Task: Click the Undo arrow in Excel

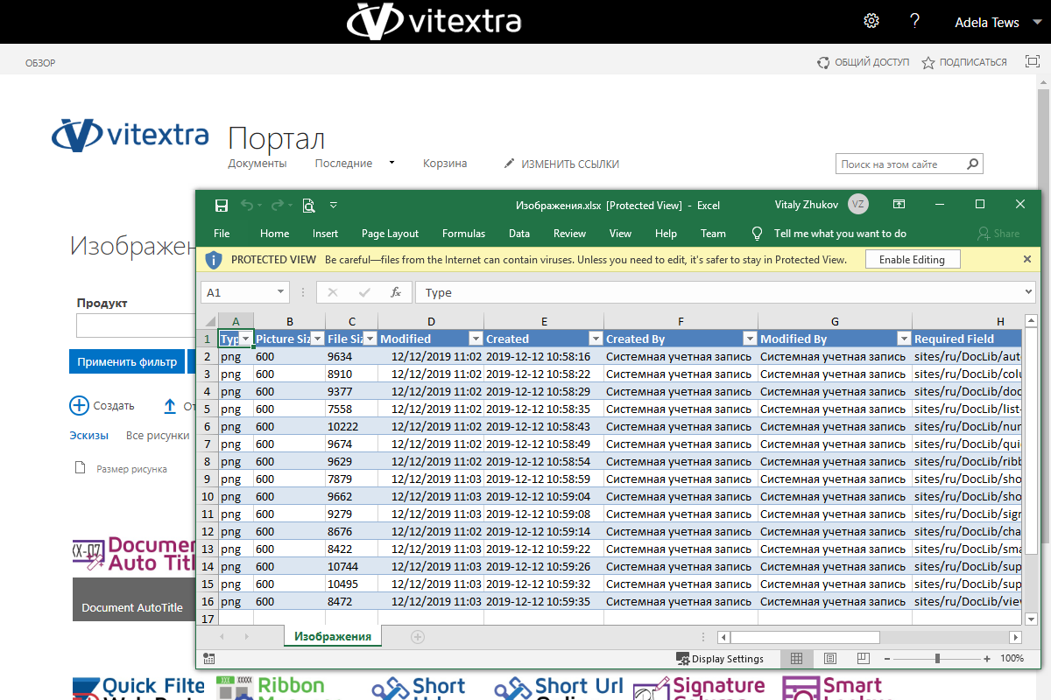Action: point(247,206)
